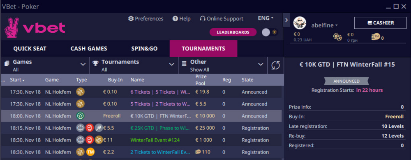Open the ENG language selector
Screen dimensions: 411x160
[266, 18]
